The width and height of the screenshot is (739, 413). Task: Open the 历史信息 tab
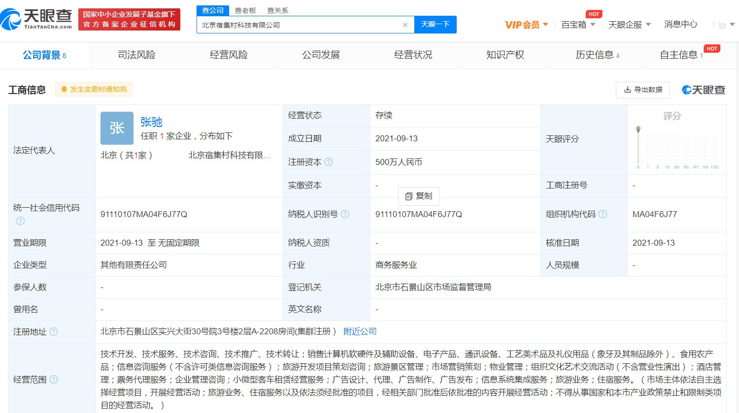tap(598, 55)
